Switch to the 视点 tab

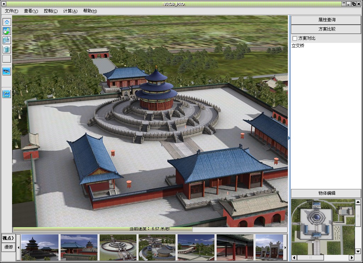click(8, 238)
